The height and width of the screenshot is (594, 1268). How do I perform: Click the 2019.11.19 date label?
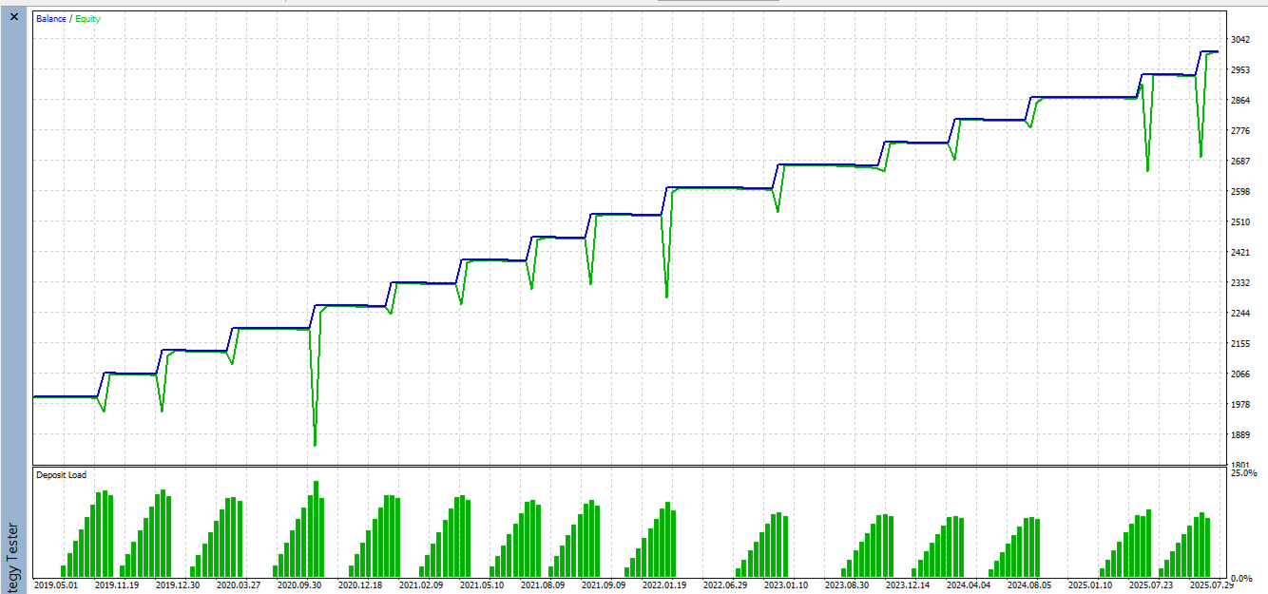click(118, 585)
